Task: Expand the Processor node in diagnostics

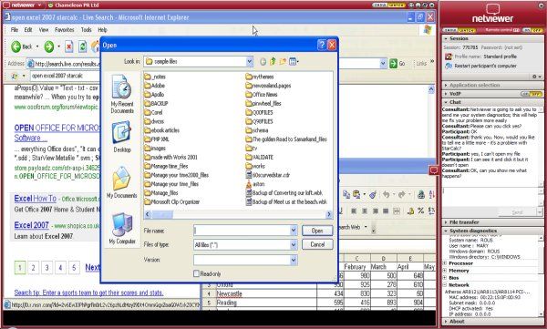Action: (x=445, y=263)
